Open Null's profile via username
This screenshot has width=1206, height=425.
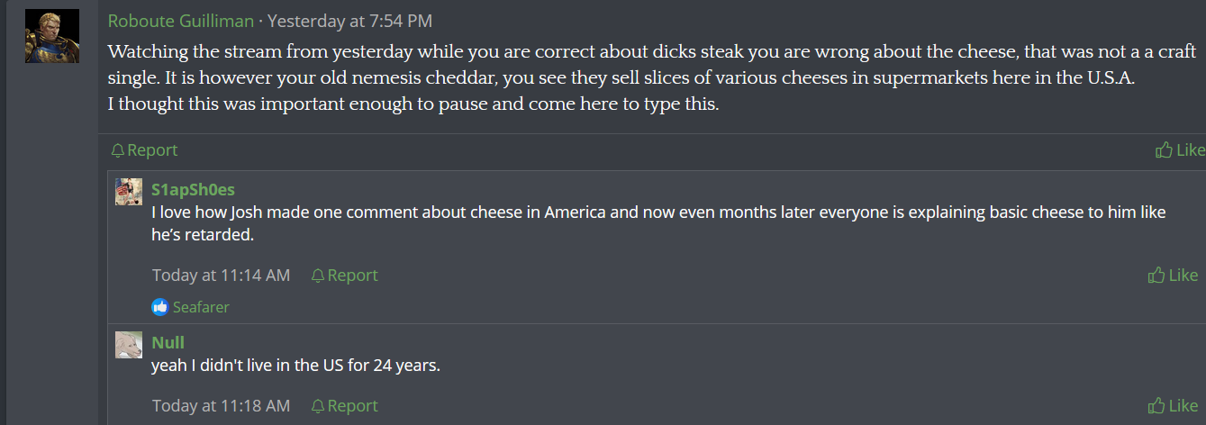tap(168, 342)
